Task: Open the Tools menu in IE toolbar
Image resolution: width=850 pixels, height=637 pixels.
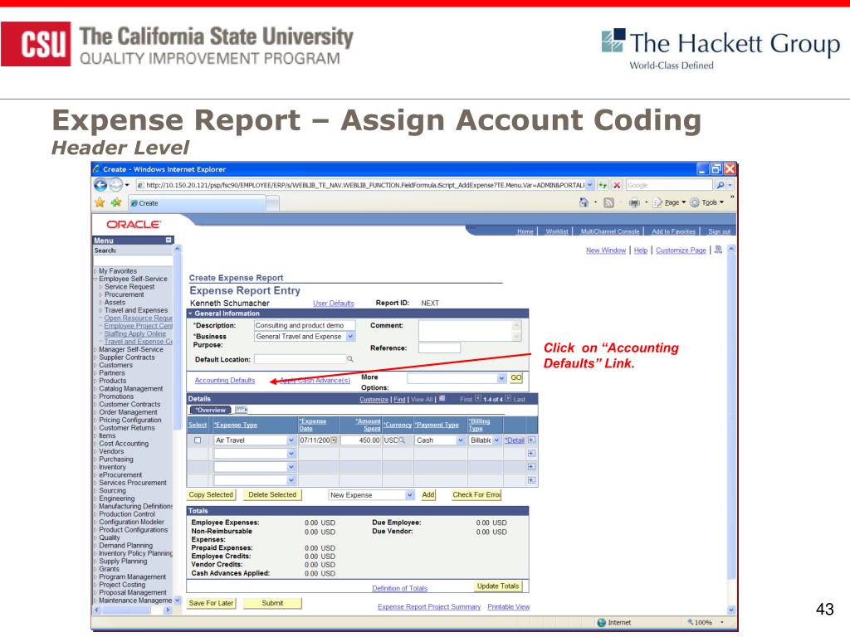Action: coord(707,202)
